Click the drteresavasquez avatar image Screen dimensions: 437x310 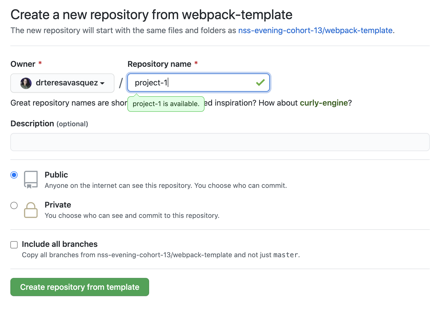(x=26, y=83)
